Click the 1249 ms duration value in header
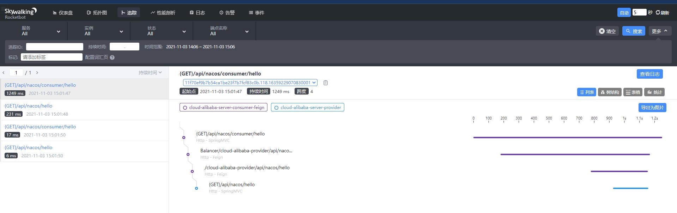The image size is (677, 213). pyautogui.click(x=280, y=91)
